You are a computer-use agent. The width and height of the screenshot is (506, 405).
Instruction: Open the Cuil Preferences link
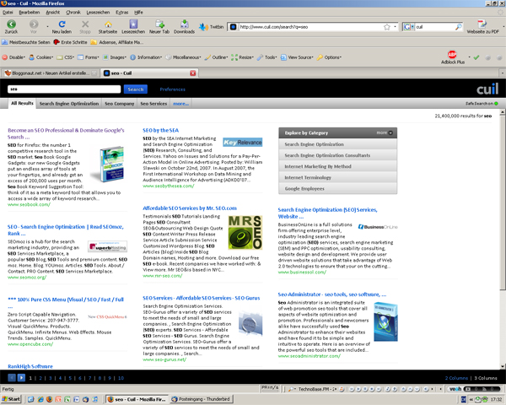(x=173, y=89)
